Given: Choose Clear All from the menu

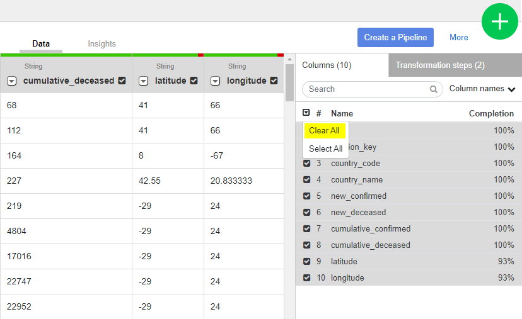Looking at the screenshot, I should point(324,131).
